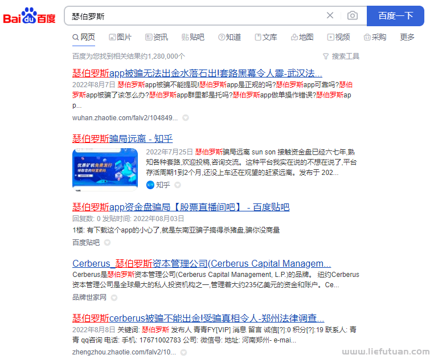Image resolution: width=438 pixels, height=363 pixels.
Task: Expand dropdown arrow beside 知乎 source
Action: click(x=178, y=185)
